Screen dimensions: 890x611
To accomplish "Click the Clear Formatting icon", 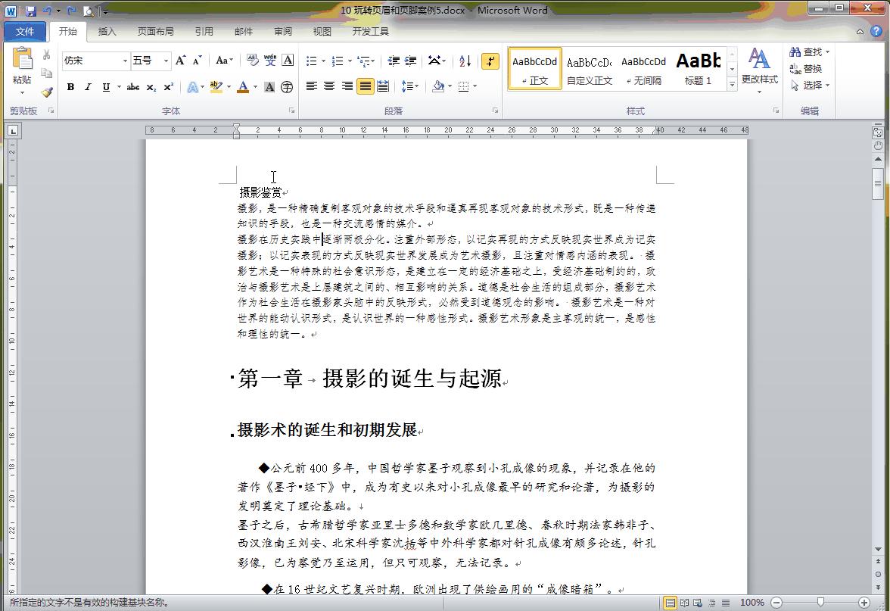I will (253, 61).
